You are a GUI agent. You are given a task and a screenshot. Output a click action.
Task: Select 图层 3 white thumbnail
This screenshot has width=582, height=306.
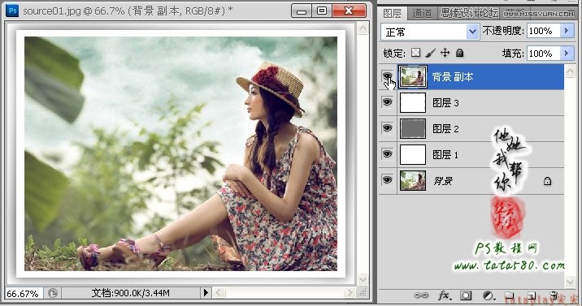click(x=413, y=102)
